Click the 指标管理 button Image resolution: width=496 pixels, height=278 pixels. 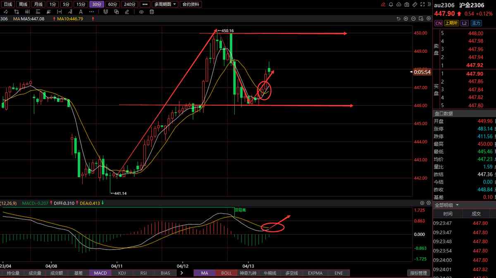tap(418, 273)
